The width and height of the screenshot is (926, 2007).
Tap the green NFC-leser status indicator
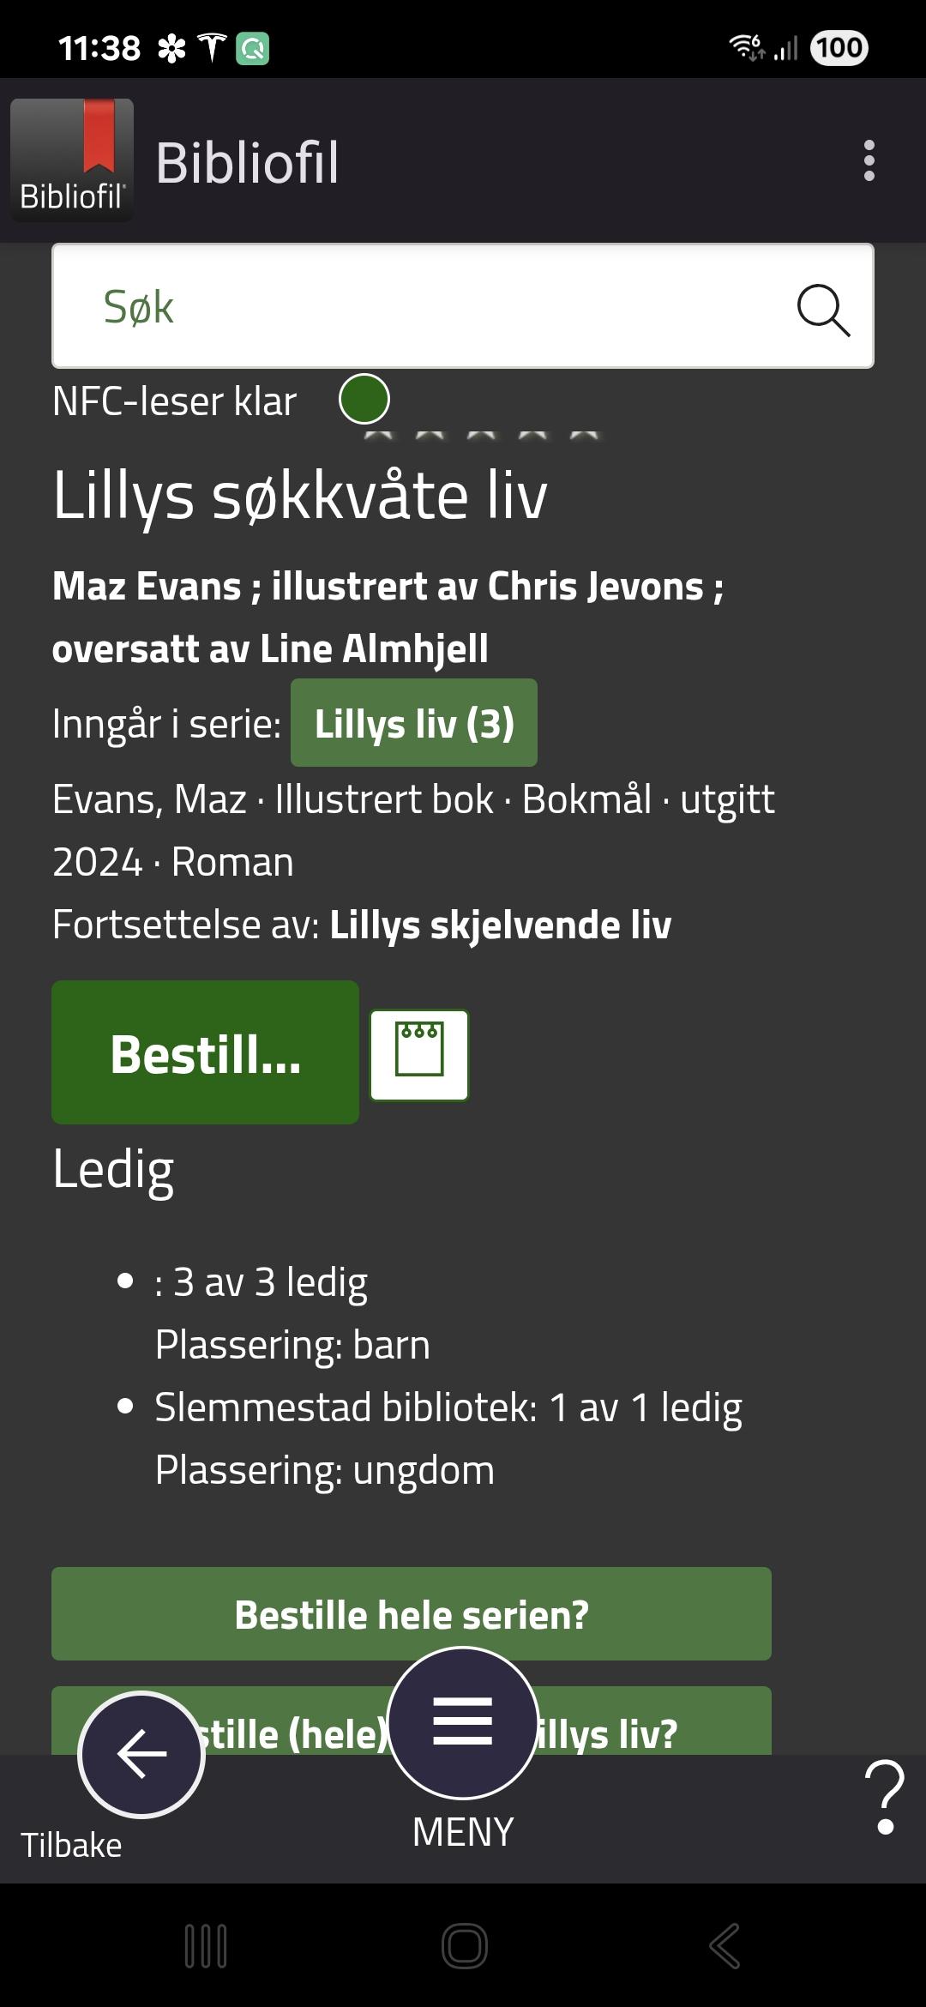pyautogui.click(x=364, y=400)
